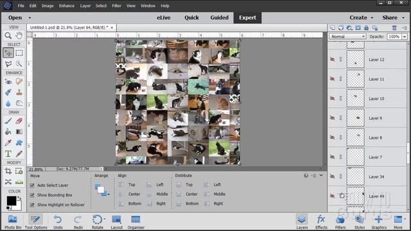Uncheck Auto Select Layer
Image resolution: width=411 pixels, height=231 pixels.
[x=32, y=185]
